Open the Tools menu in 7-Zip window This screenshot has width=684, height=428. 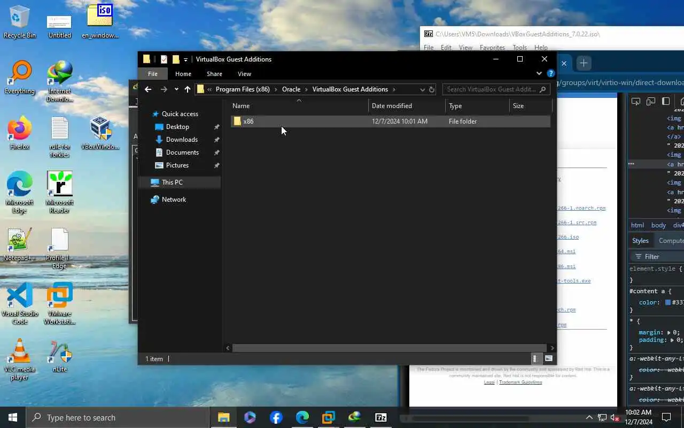(519, 48)
